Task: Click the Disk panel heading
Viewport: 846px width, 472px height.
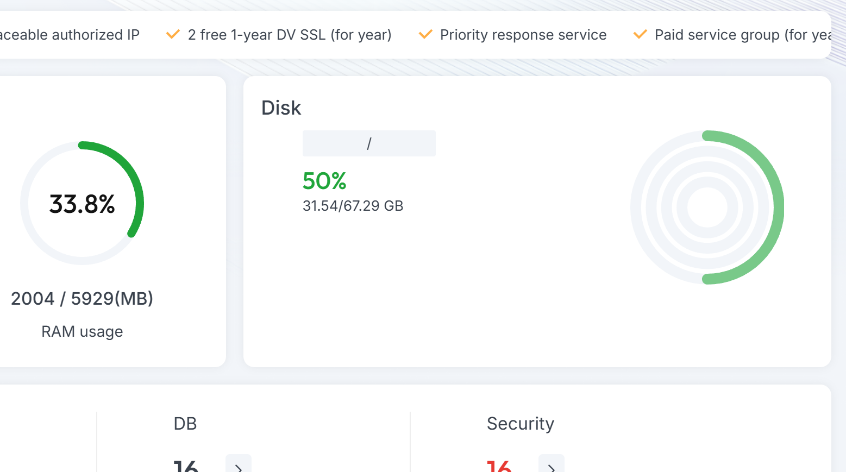Action: (x=281, y=108)
